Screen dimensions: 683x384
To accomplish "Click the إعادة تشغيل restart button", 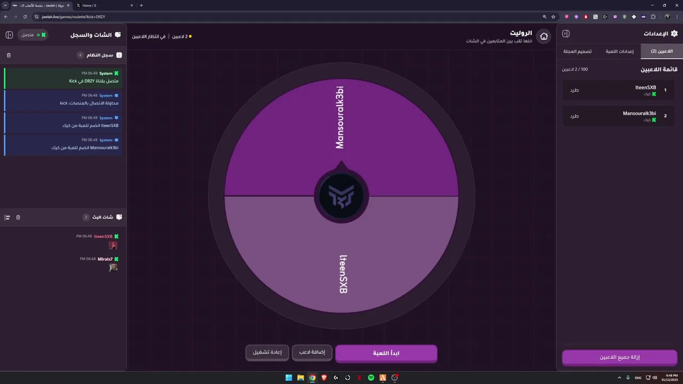I will click(x=267, y=353).
